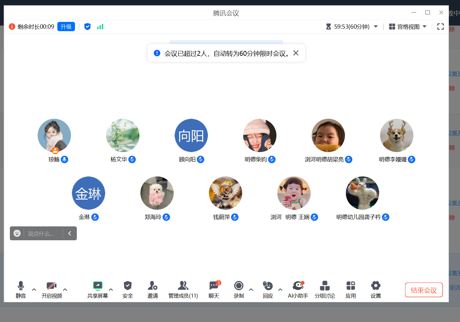
Task: Toggle 金琳 muted mic icon
Action: pos(95,217)
